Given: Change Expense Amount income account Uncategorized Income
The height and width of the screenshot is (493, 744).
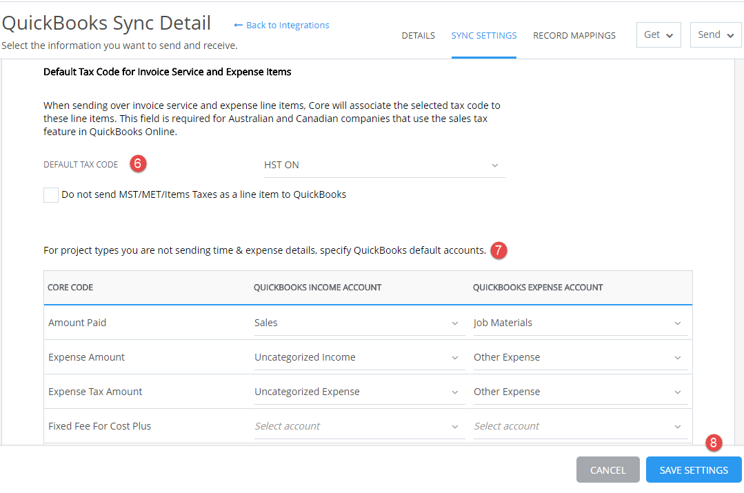Looking at the screenshot, I should pos(359,357).
